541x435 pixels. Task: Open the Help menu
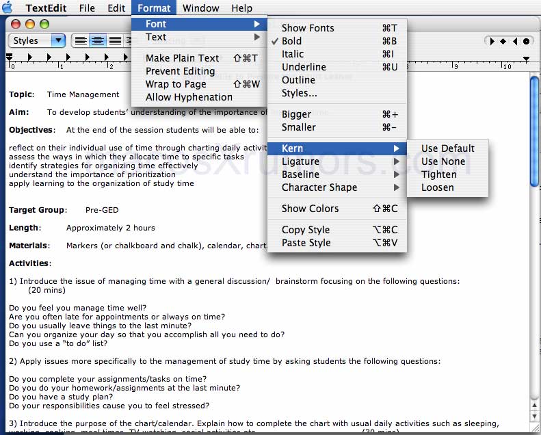pyautogui.click(x=241, y=8)
